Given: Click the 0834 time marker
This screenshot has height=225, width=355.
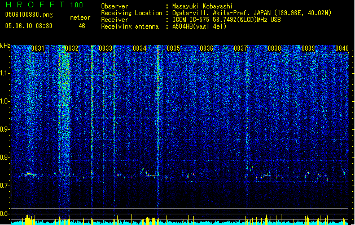Looking at the screenshot, I should (x=139, y=48).
